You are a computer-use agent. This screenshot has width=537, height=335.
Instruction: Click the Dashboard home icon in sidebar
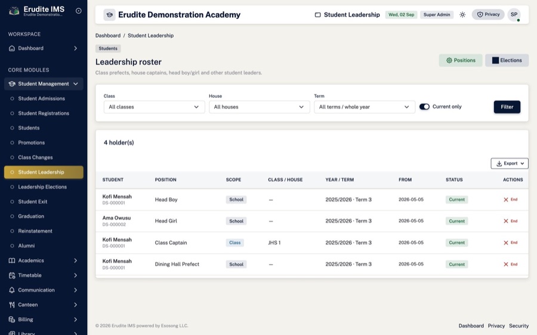12,48
